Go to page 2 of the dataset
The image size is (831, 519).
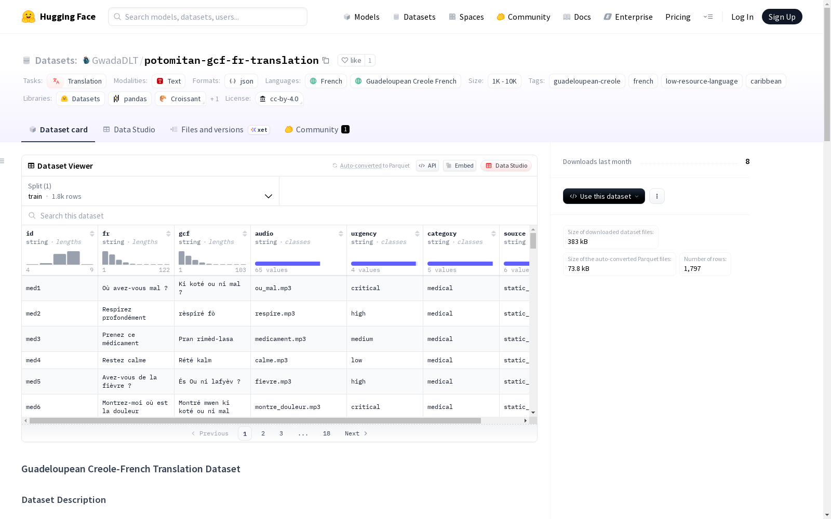pos(263,433)
